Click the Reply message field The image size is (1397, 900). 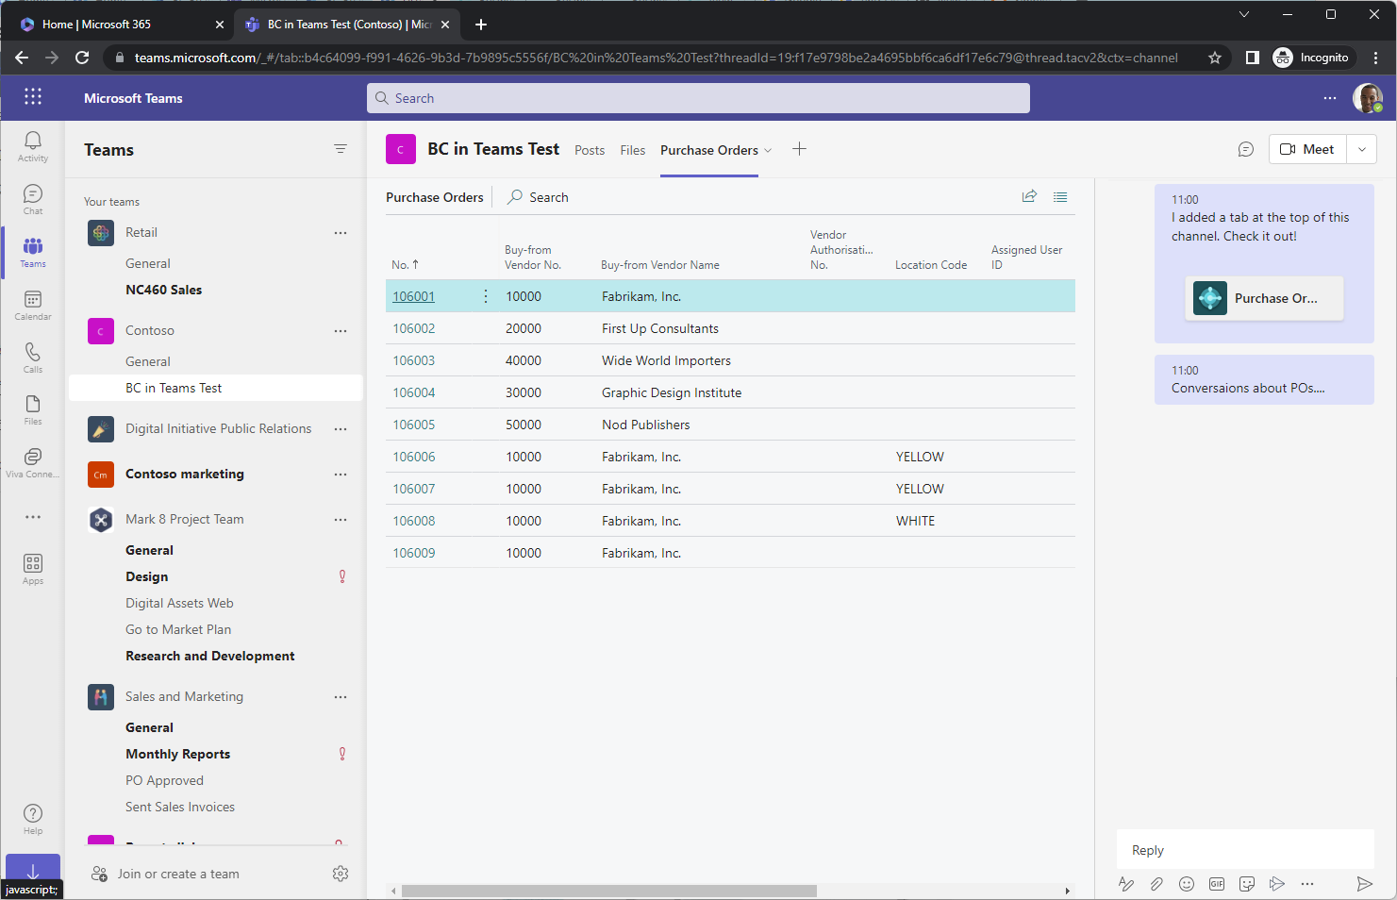1245,850
